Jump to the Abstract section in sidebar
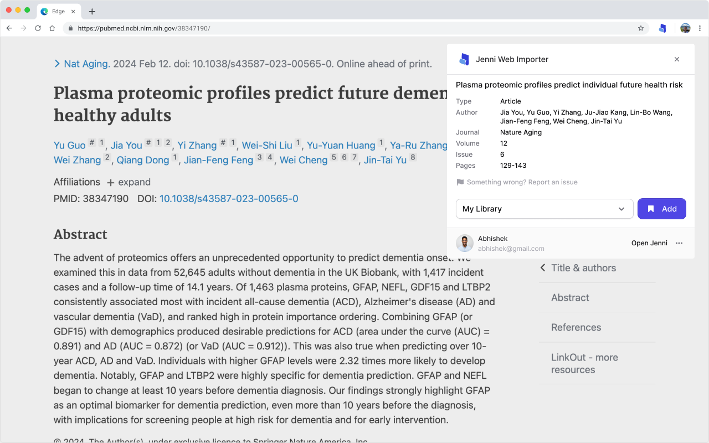 570,297
